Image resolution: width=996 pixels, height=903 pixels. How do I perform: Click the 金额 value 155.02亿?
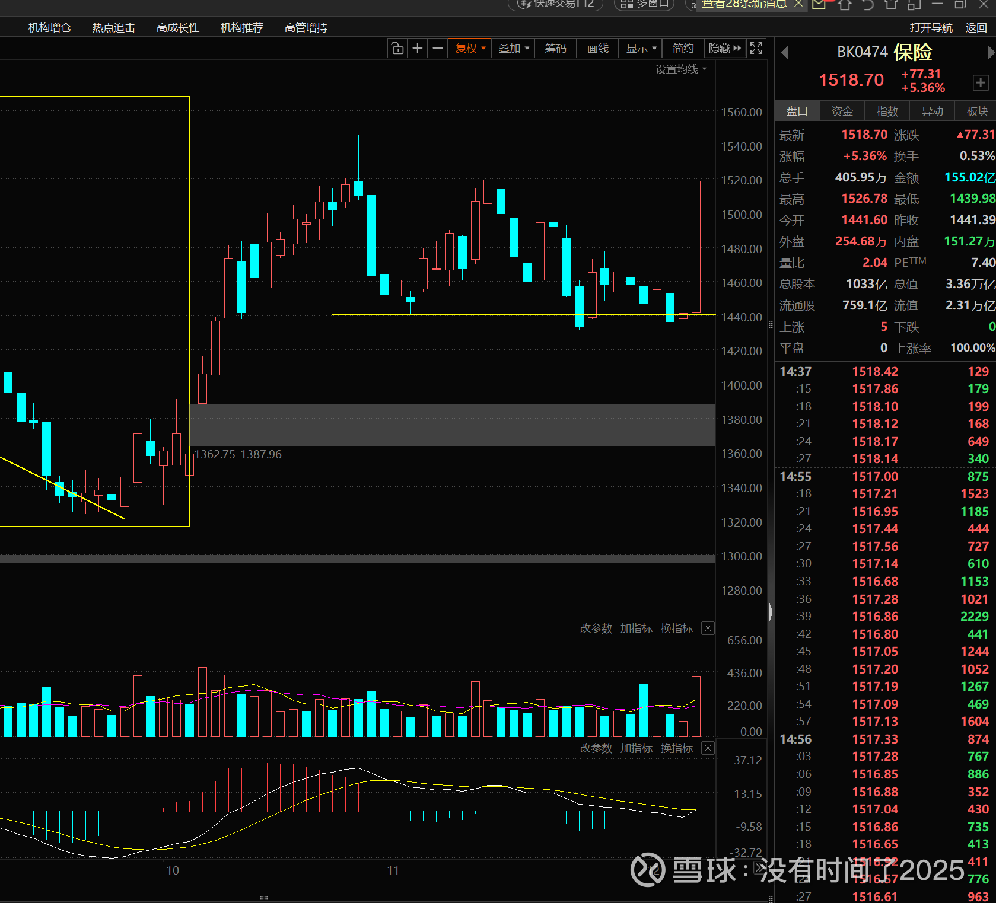click(970, 177)
